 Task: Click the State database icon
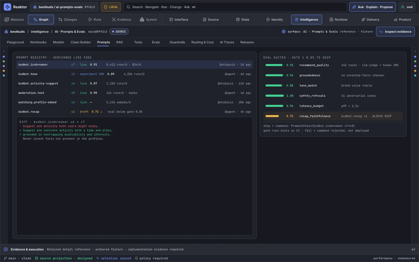click(238, 20)
